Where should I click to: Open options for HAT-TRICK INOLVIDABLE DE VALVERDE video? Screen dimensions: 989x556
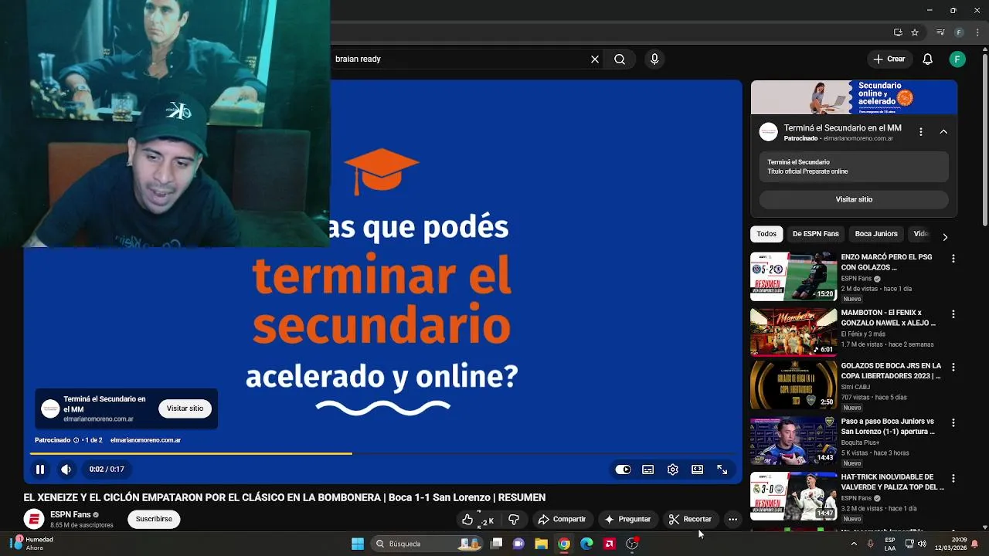(953, 479)
